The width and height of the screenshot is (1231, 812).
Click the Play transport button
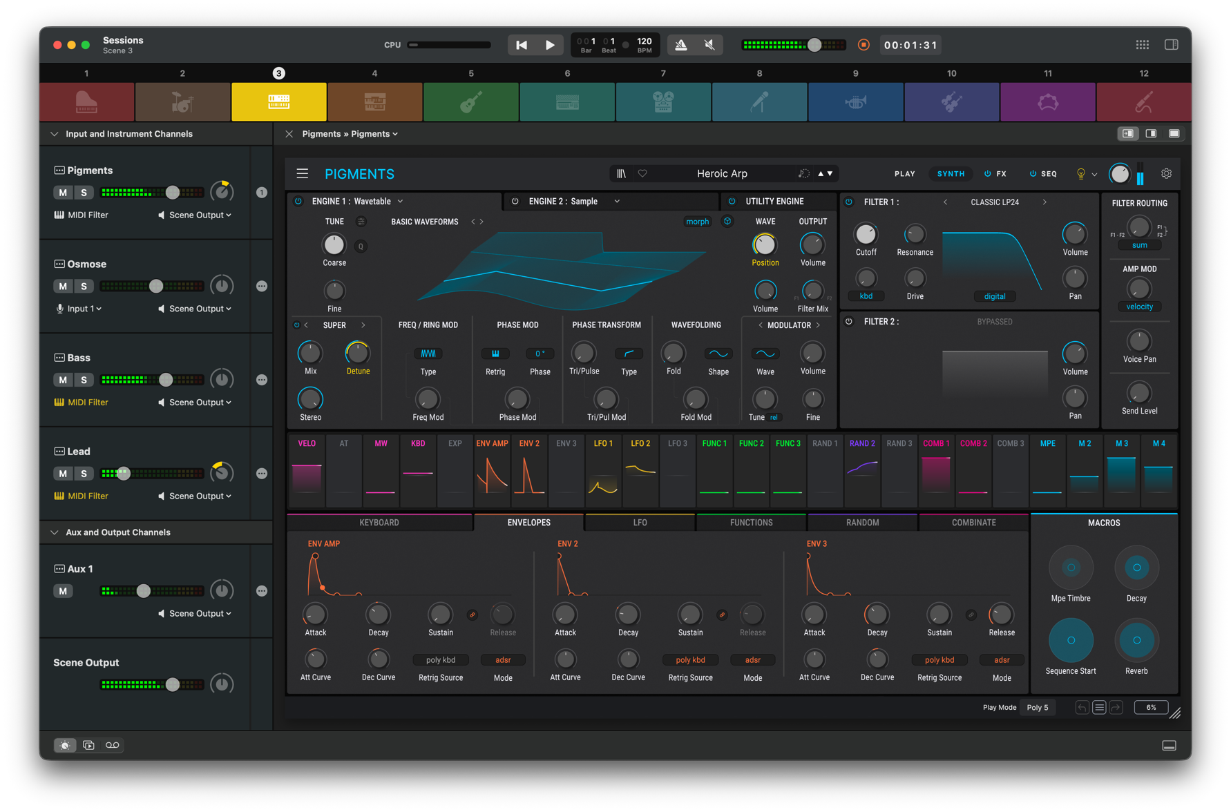point(550,45)
